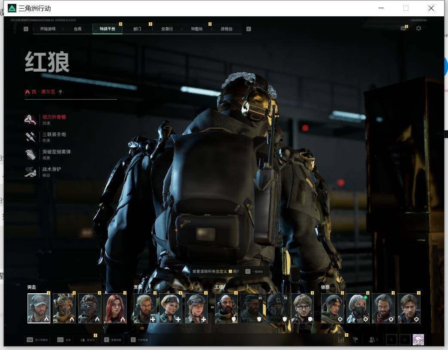The height and width of the screenshot is (350, 448).
Task: Select recon operator with red scarf
Action: [383, 308]
